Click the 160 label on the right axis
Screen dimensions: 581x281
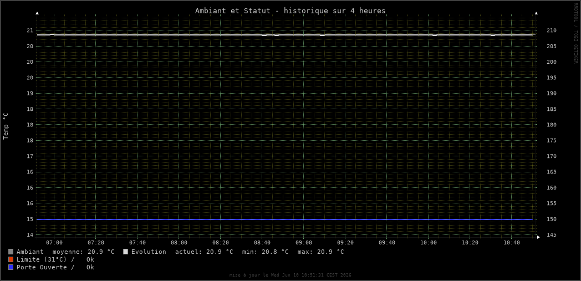pyautogui.click(x=552, y=188)
